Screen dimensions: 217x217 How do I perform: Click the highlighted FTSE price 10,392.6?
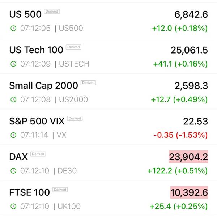pyautogui.click(x=189, y=192)
